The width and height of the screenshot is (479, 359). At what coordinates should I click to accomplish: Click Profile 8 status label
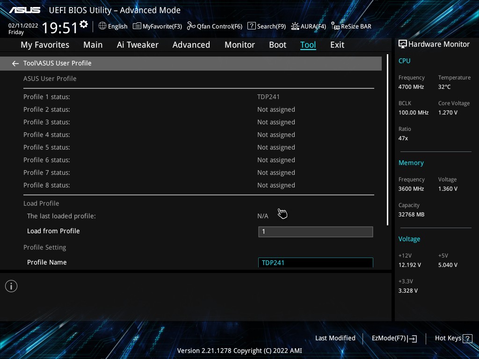click(x=47, y=185)
